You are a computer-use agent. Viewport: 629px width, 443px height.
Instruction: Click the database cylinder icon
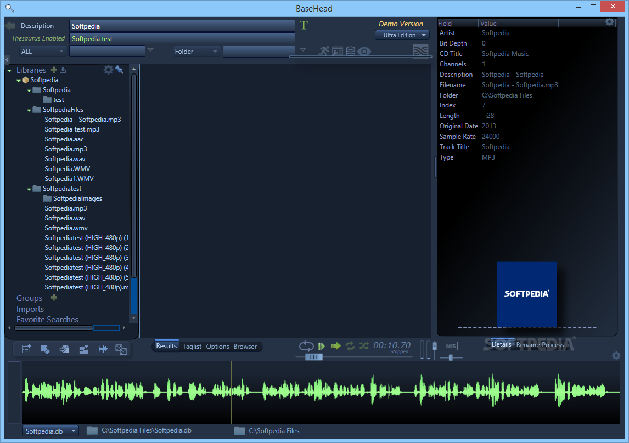tap(351, 51)
